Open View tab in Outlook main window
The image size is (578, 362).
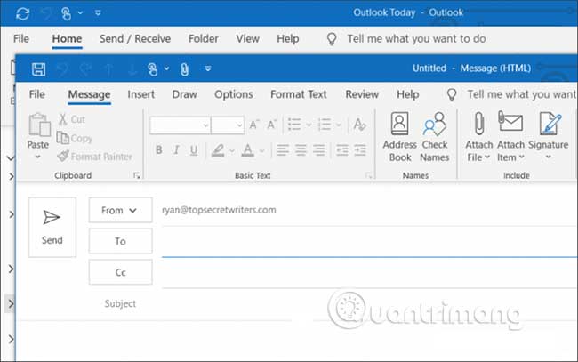point(247,39)
